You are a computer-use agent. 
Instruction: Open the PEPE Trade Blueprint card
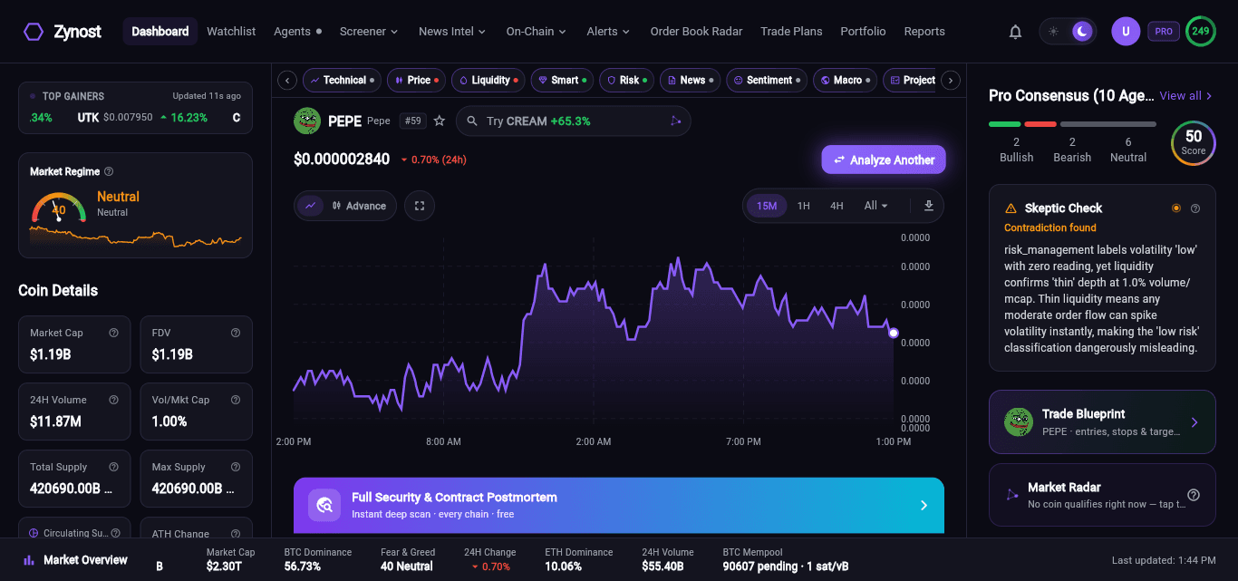[x=1102, y=421]
